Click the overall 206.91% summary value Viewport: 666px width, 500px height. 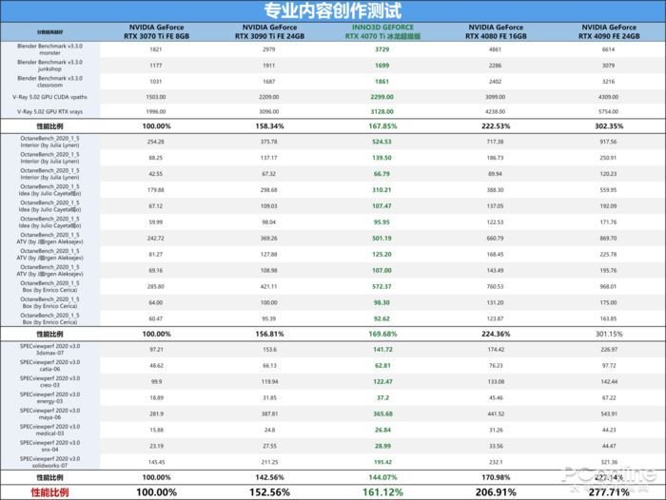496,492
